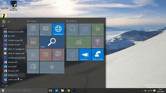Open the Store tile
The width and height of the screenshot is (166, 93).
click(33, 67)
